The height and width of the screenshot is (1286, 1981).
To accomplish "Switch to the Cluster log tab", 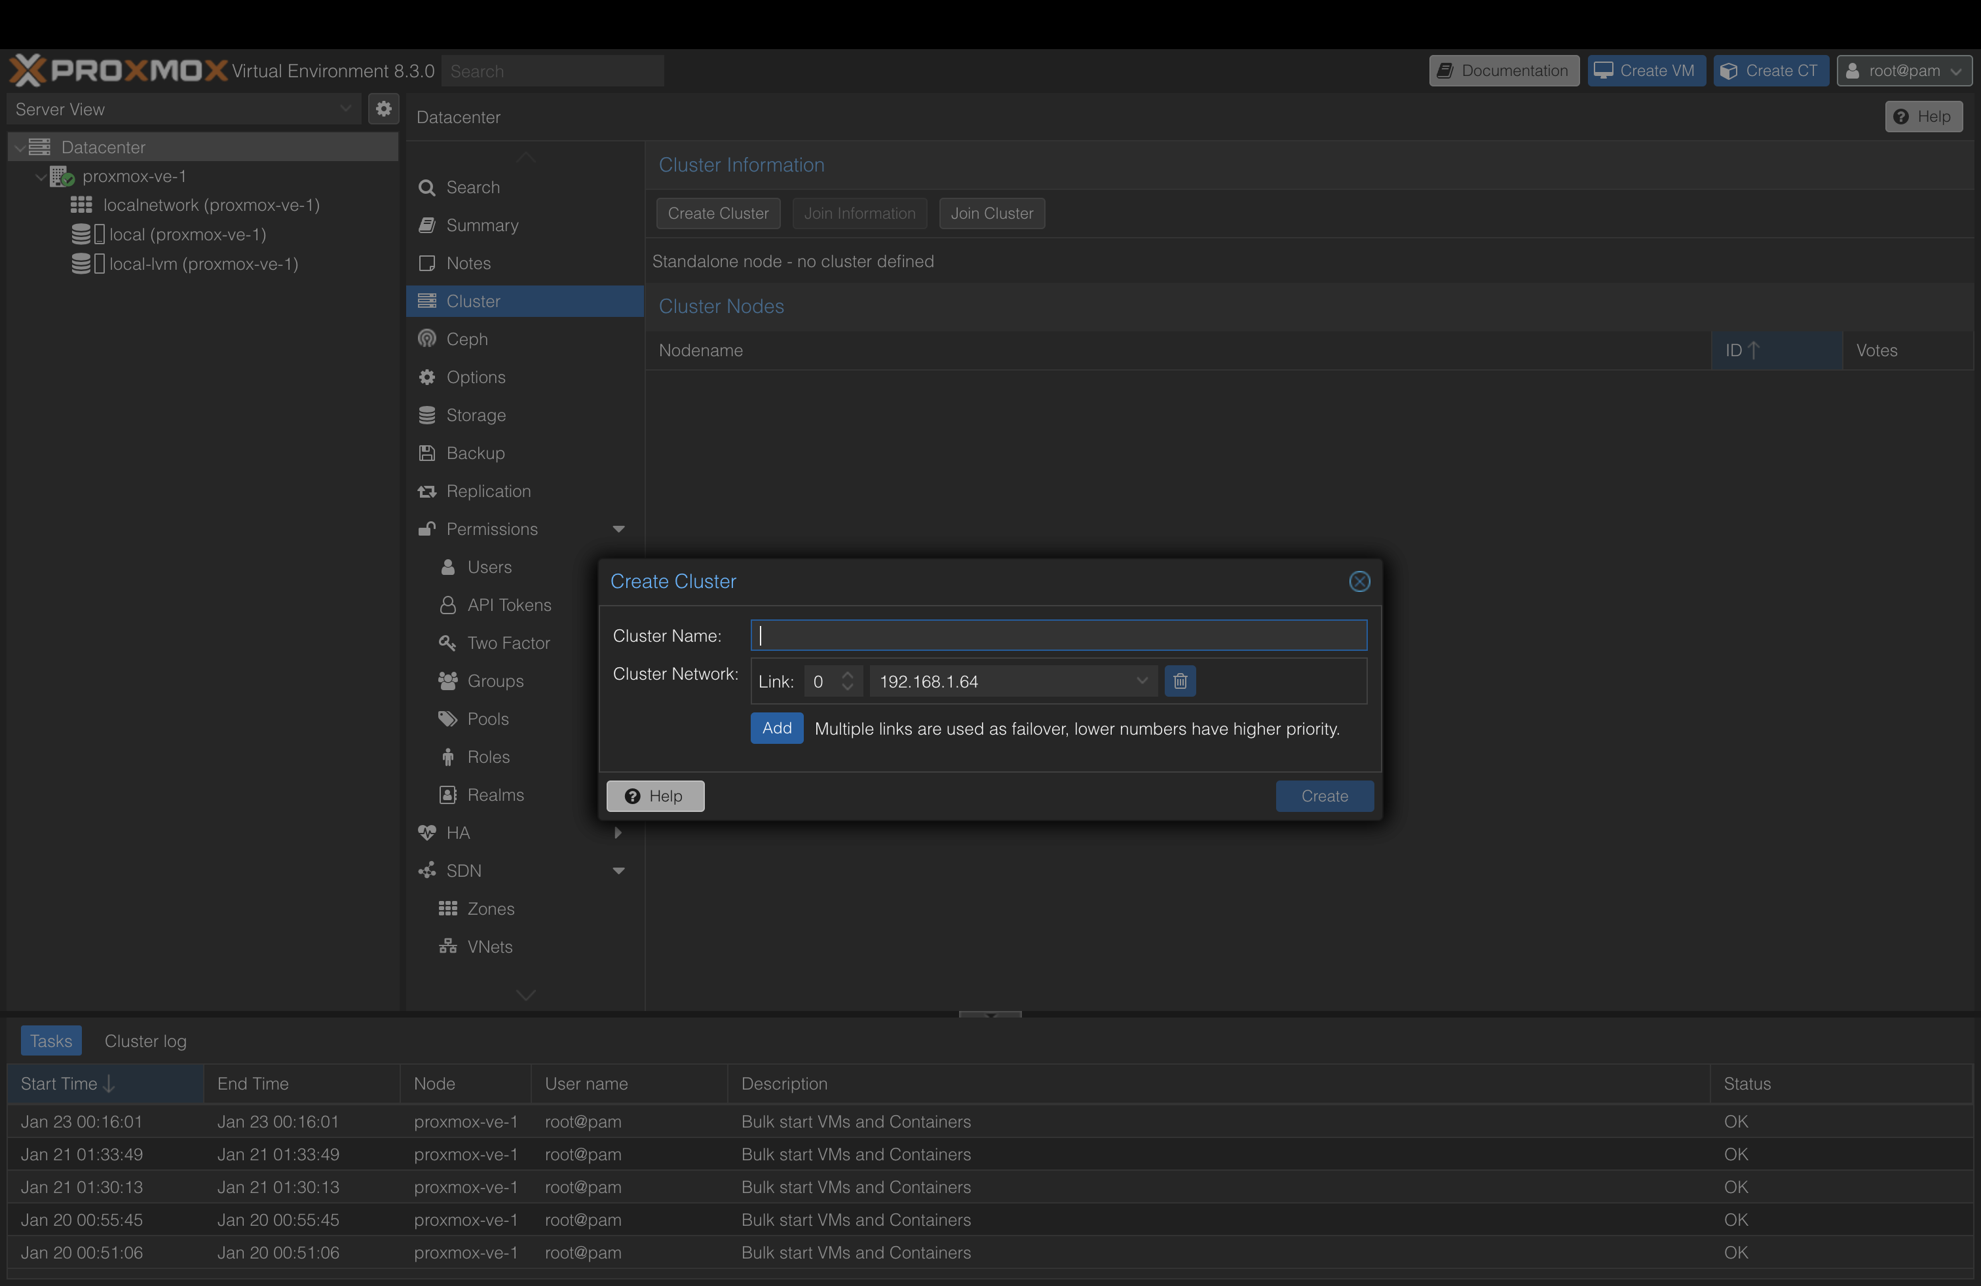I will point(145,1042).
